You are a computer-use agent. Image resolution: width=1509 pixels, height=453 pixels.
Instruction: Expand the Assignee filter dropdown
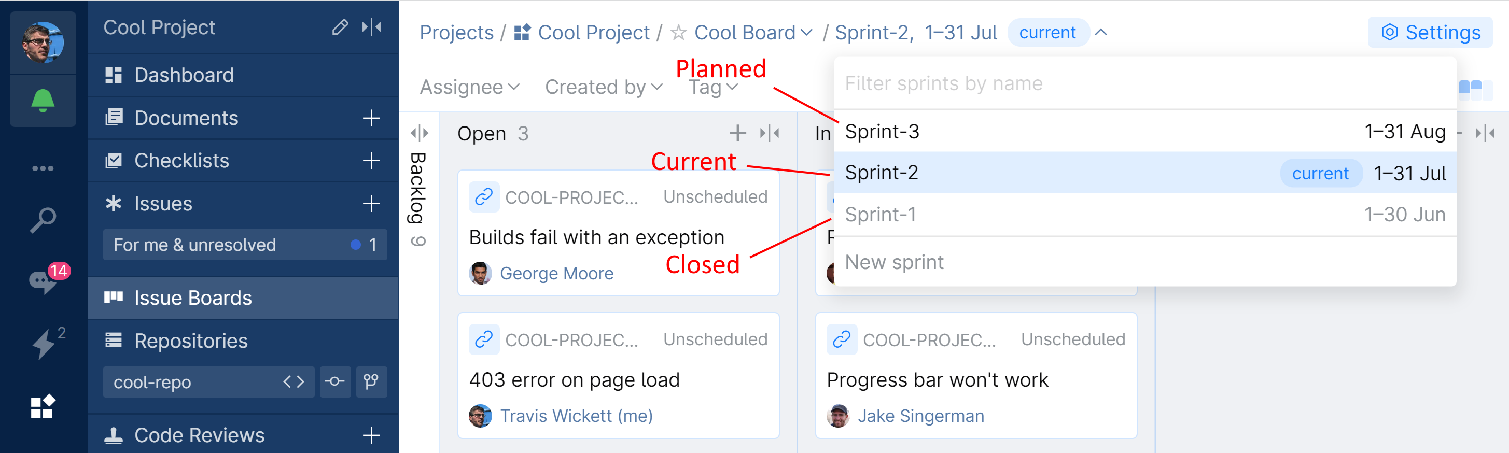pos(470,87)
